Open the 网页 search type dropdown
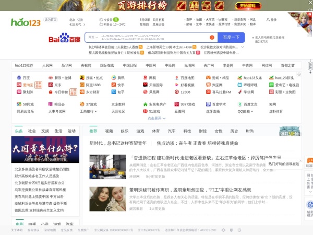Viewport: 313px width, 235px height. [92, 38]
